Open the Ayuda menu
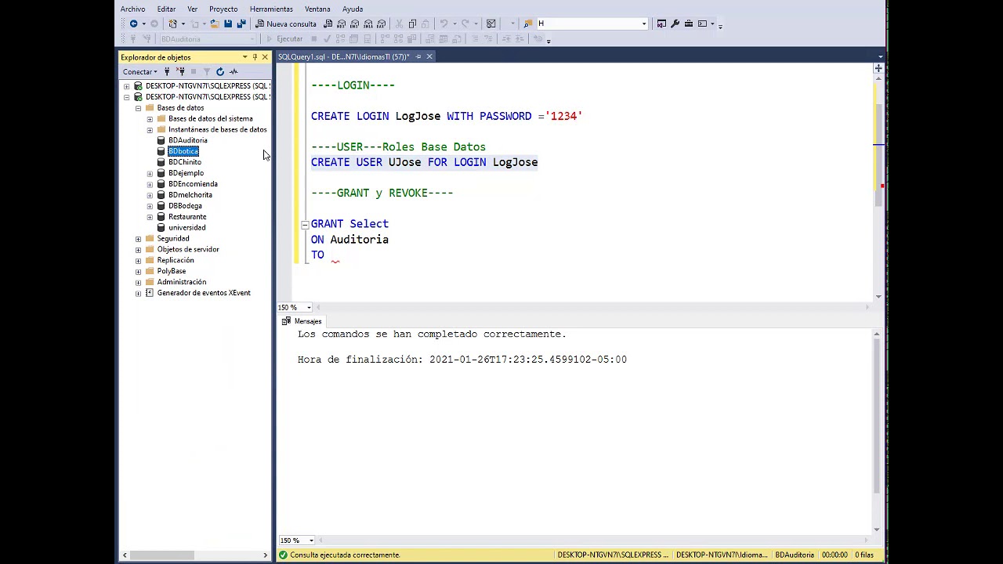This screenshot has height=564, width=1003. (353, 9)
